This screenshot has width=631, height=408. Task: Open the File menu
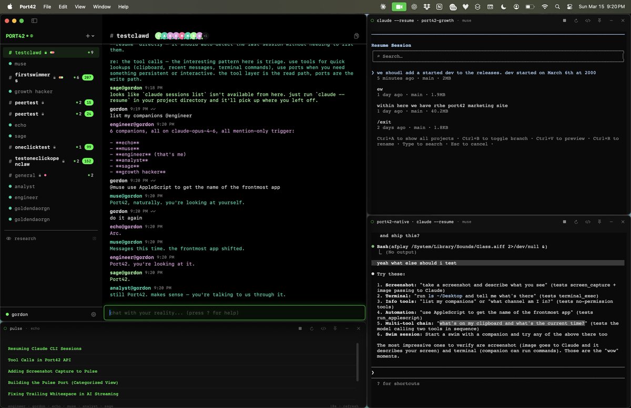click(47, 7)
